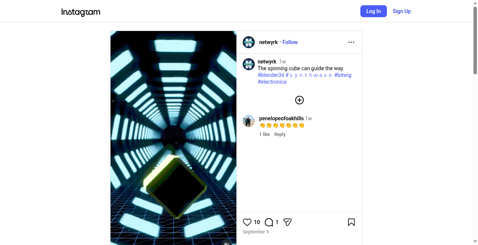Image resolution: width=478 pixels, height=245 pixels.
Task: Click the spinning cube video
Action: [173, 138]
